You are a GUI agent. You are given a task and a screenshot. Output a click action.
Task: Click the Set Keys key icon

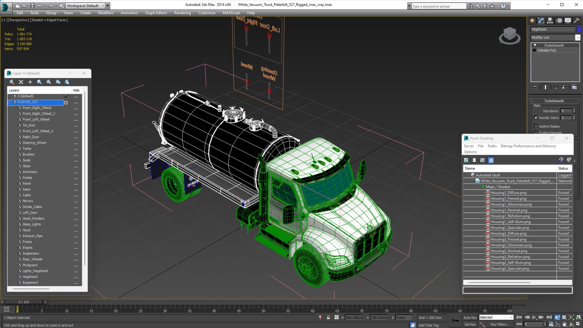click(455, 321)
